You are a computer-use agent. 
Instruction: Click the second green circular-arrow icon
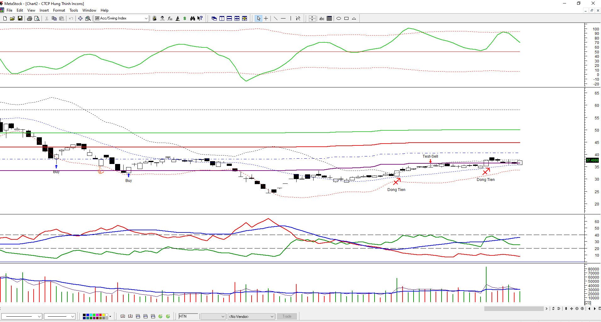pyautogui.click(x=168, y=316)
